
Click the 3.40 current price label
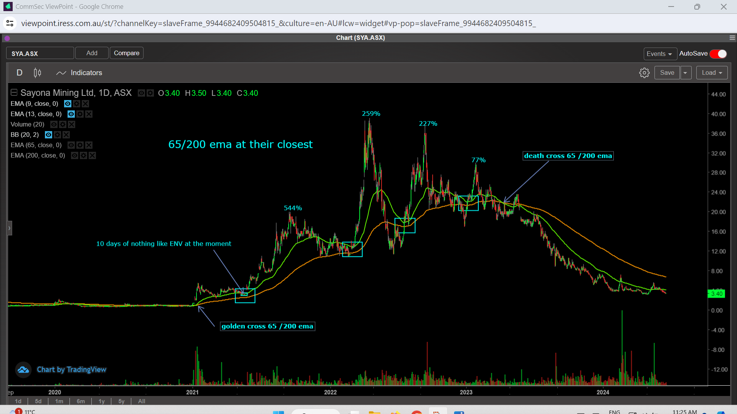[x=716, y=294]
